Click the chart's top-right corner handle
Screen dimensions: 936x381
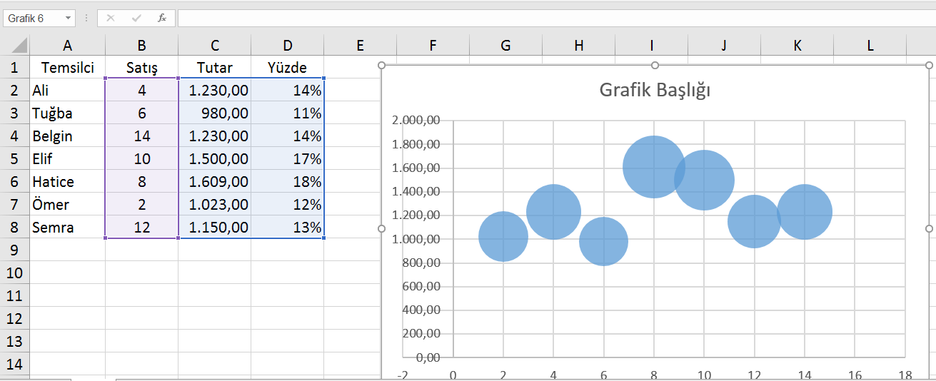[929, 65]
